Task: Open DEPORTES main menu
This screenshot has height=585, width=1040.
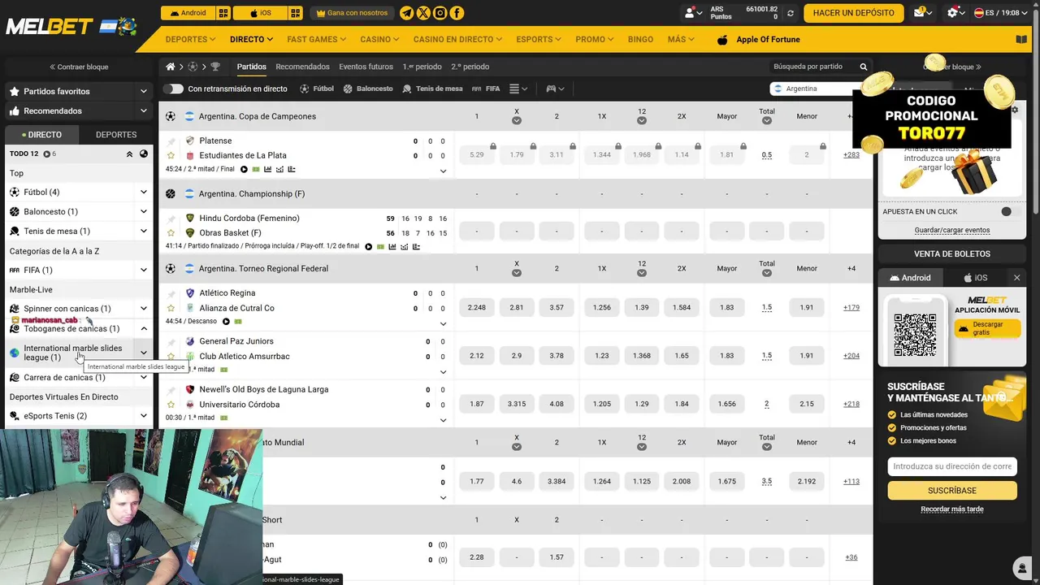Action: point(190,39)
